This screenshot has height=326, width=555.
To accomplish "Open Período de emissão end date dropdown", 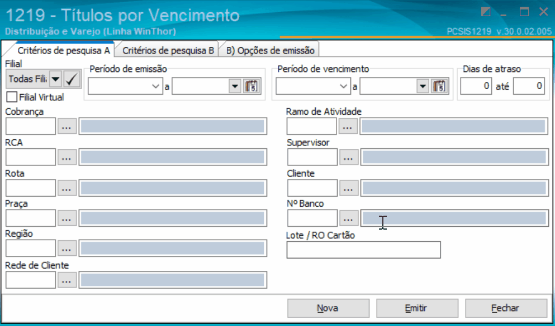I will 235,86.
